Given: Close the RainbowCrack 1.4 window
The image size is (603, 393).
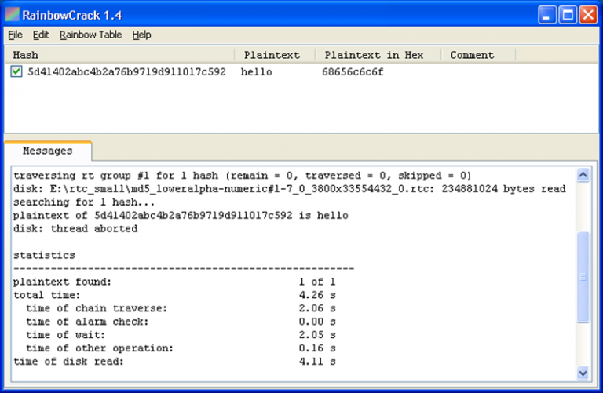Looking at the screenshot, I should pyautogui.click(x=587, y=14).
